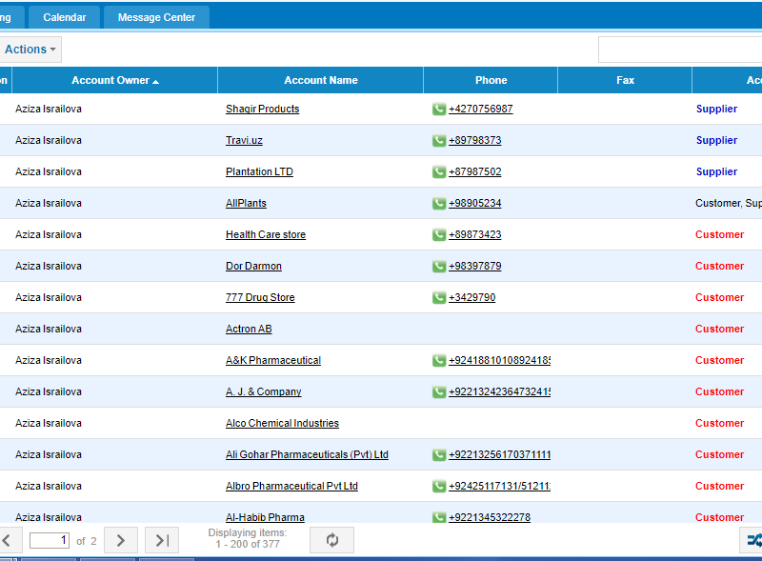The width and height of the screenshot is (762, 561).
Task: Open Shagir Products account
Action: tap(263, 109)
